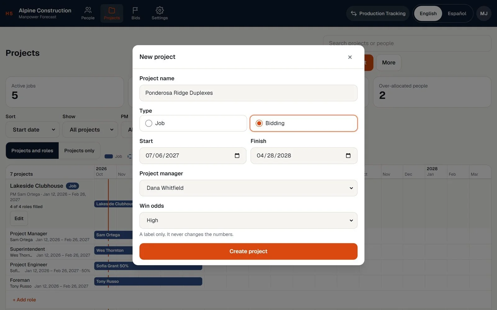This screenshot has width=497, height=310.
Task: Click the Lakeside Clubhouse timeline bar
Action: click(x=113, y=204)
